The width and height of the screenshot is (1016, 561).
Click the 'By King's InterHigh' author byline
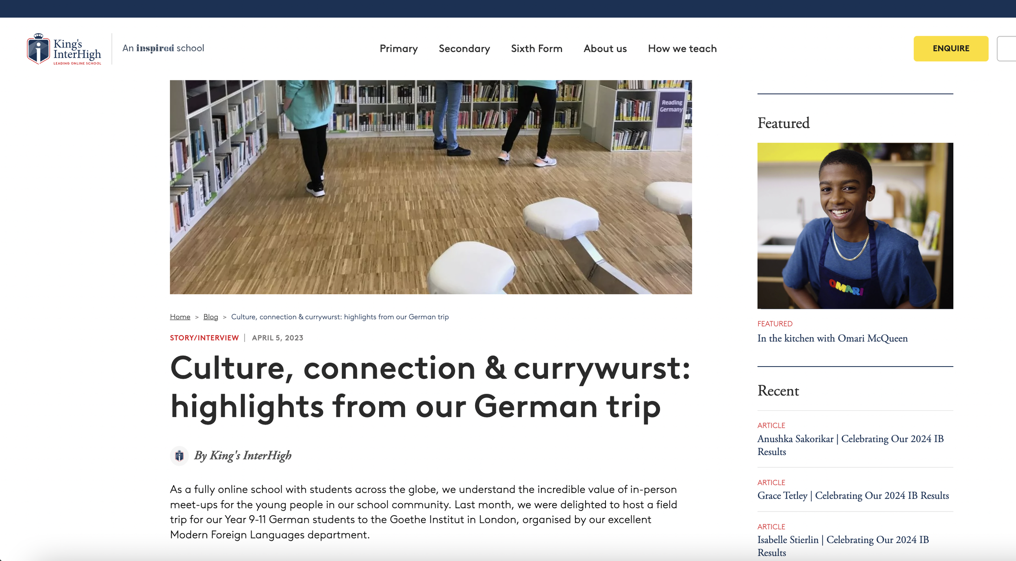243,455
